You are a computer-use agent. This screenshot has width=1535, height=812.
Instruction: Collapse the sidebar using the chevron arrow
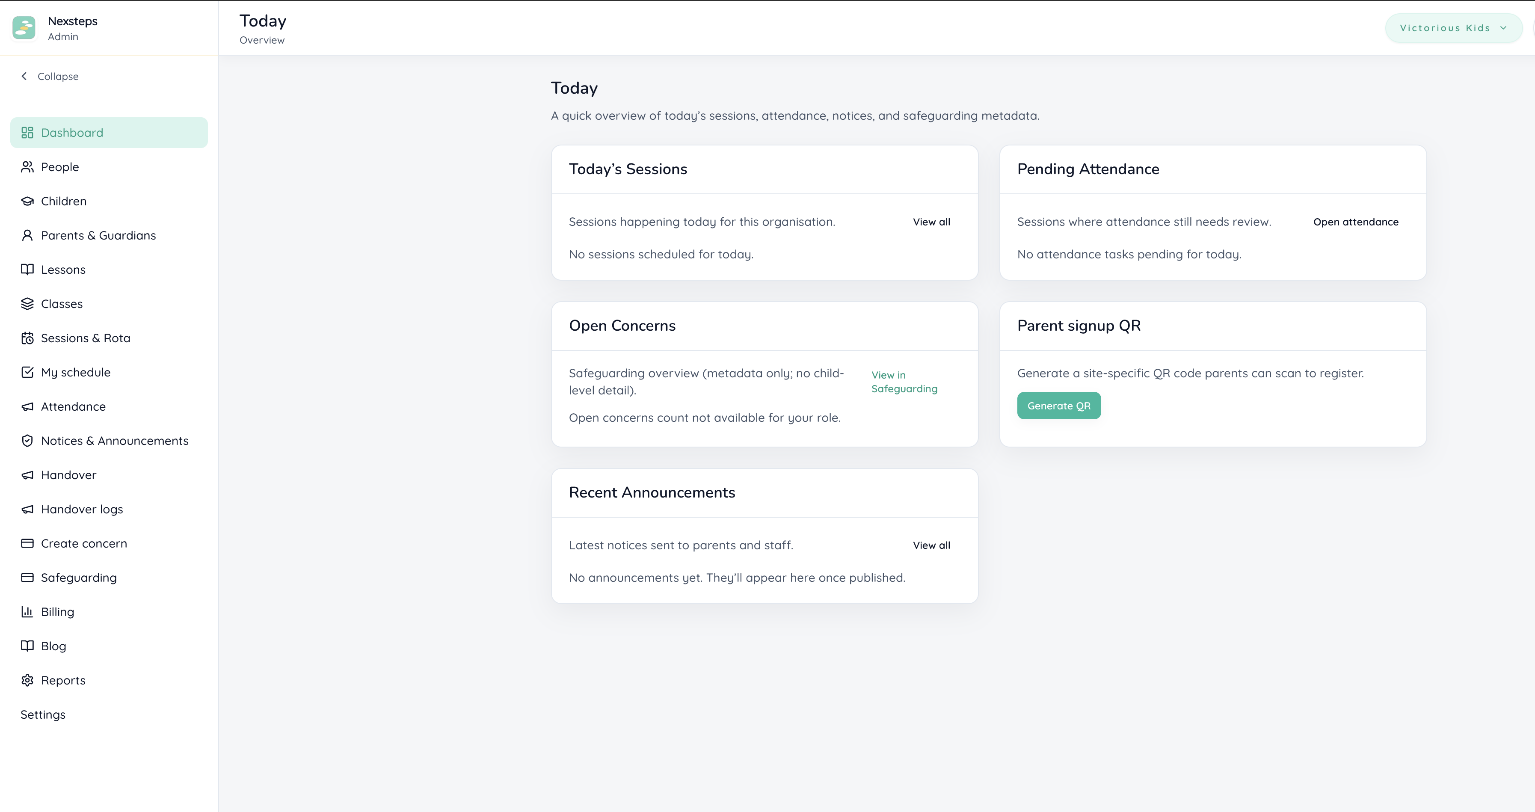(24, 76)
